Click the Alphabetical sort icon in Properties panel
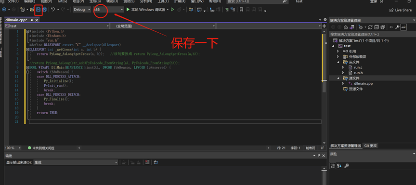 (339, 166)
